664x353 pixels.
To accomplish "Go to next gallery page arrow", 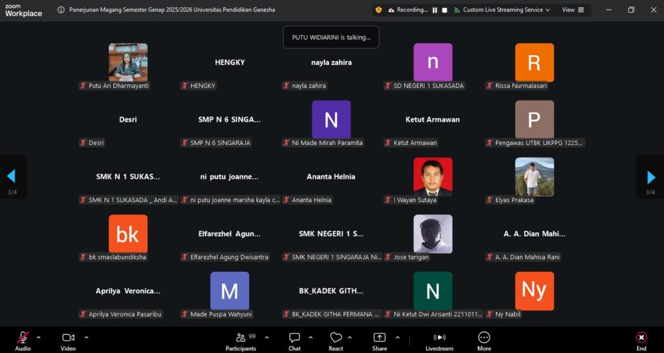I will coord(650,177).
